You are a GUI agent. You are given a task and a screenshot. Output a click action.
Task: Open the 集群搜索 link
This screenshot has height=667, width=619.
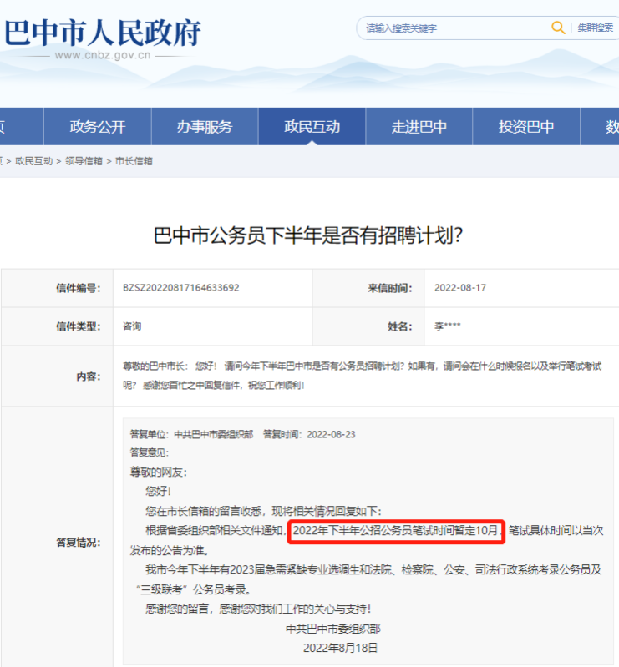click(x=595, y=28)
